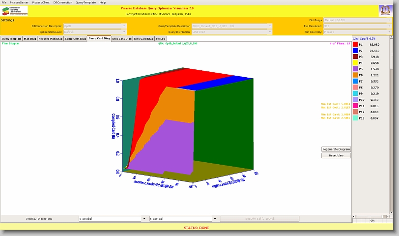The width and height of the screenshot is (399, 236).
Task: Select the red P1 plan swatch
Action: point(355,45)
